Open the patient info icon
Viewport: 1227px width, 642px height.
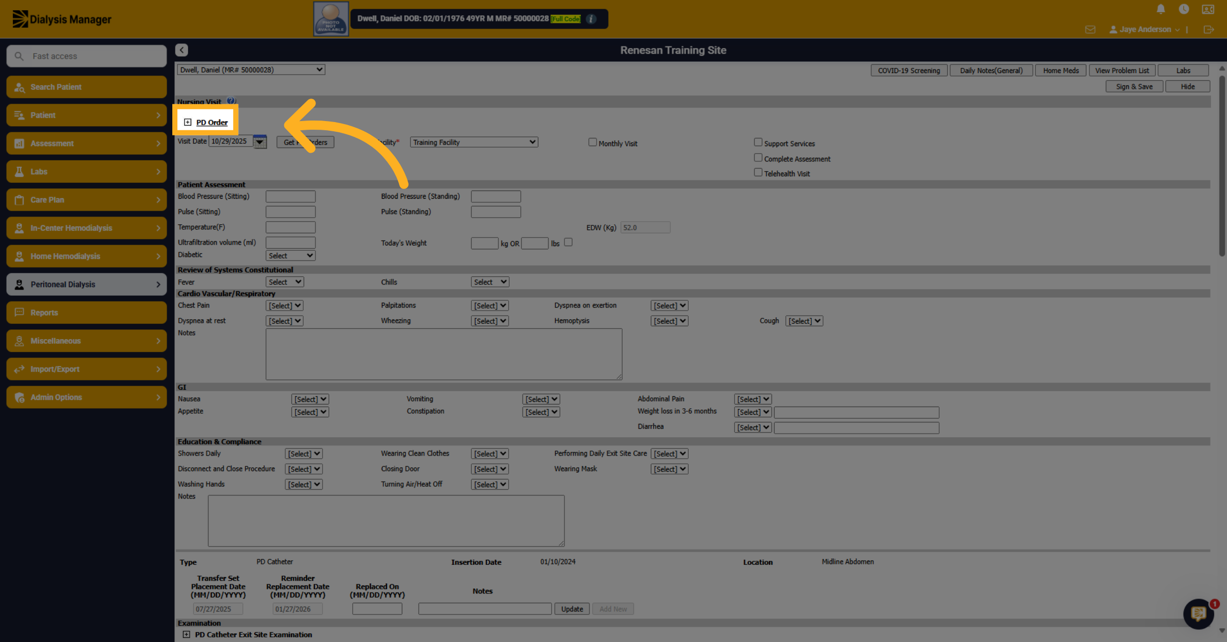point(591,19)
